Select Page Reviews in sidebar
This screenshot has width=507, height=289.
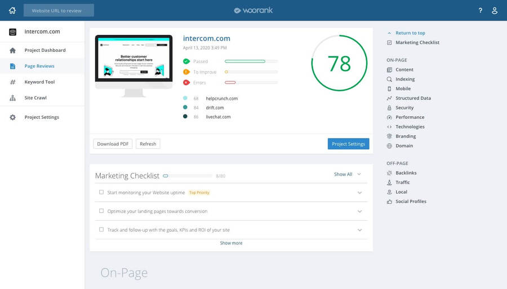pos(42,66)
